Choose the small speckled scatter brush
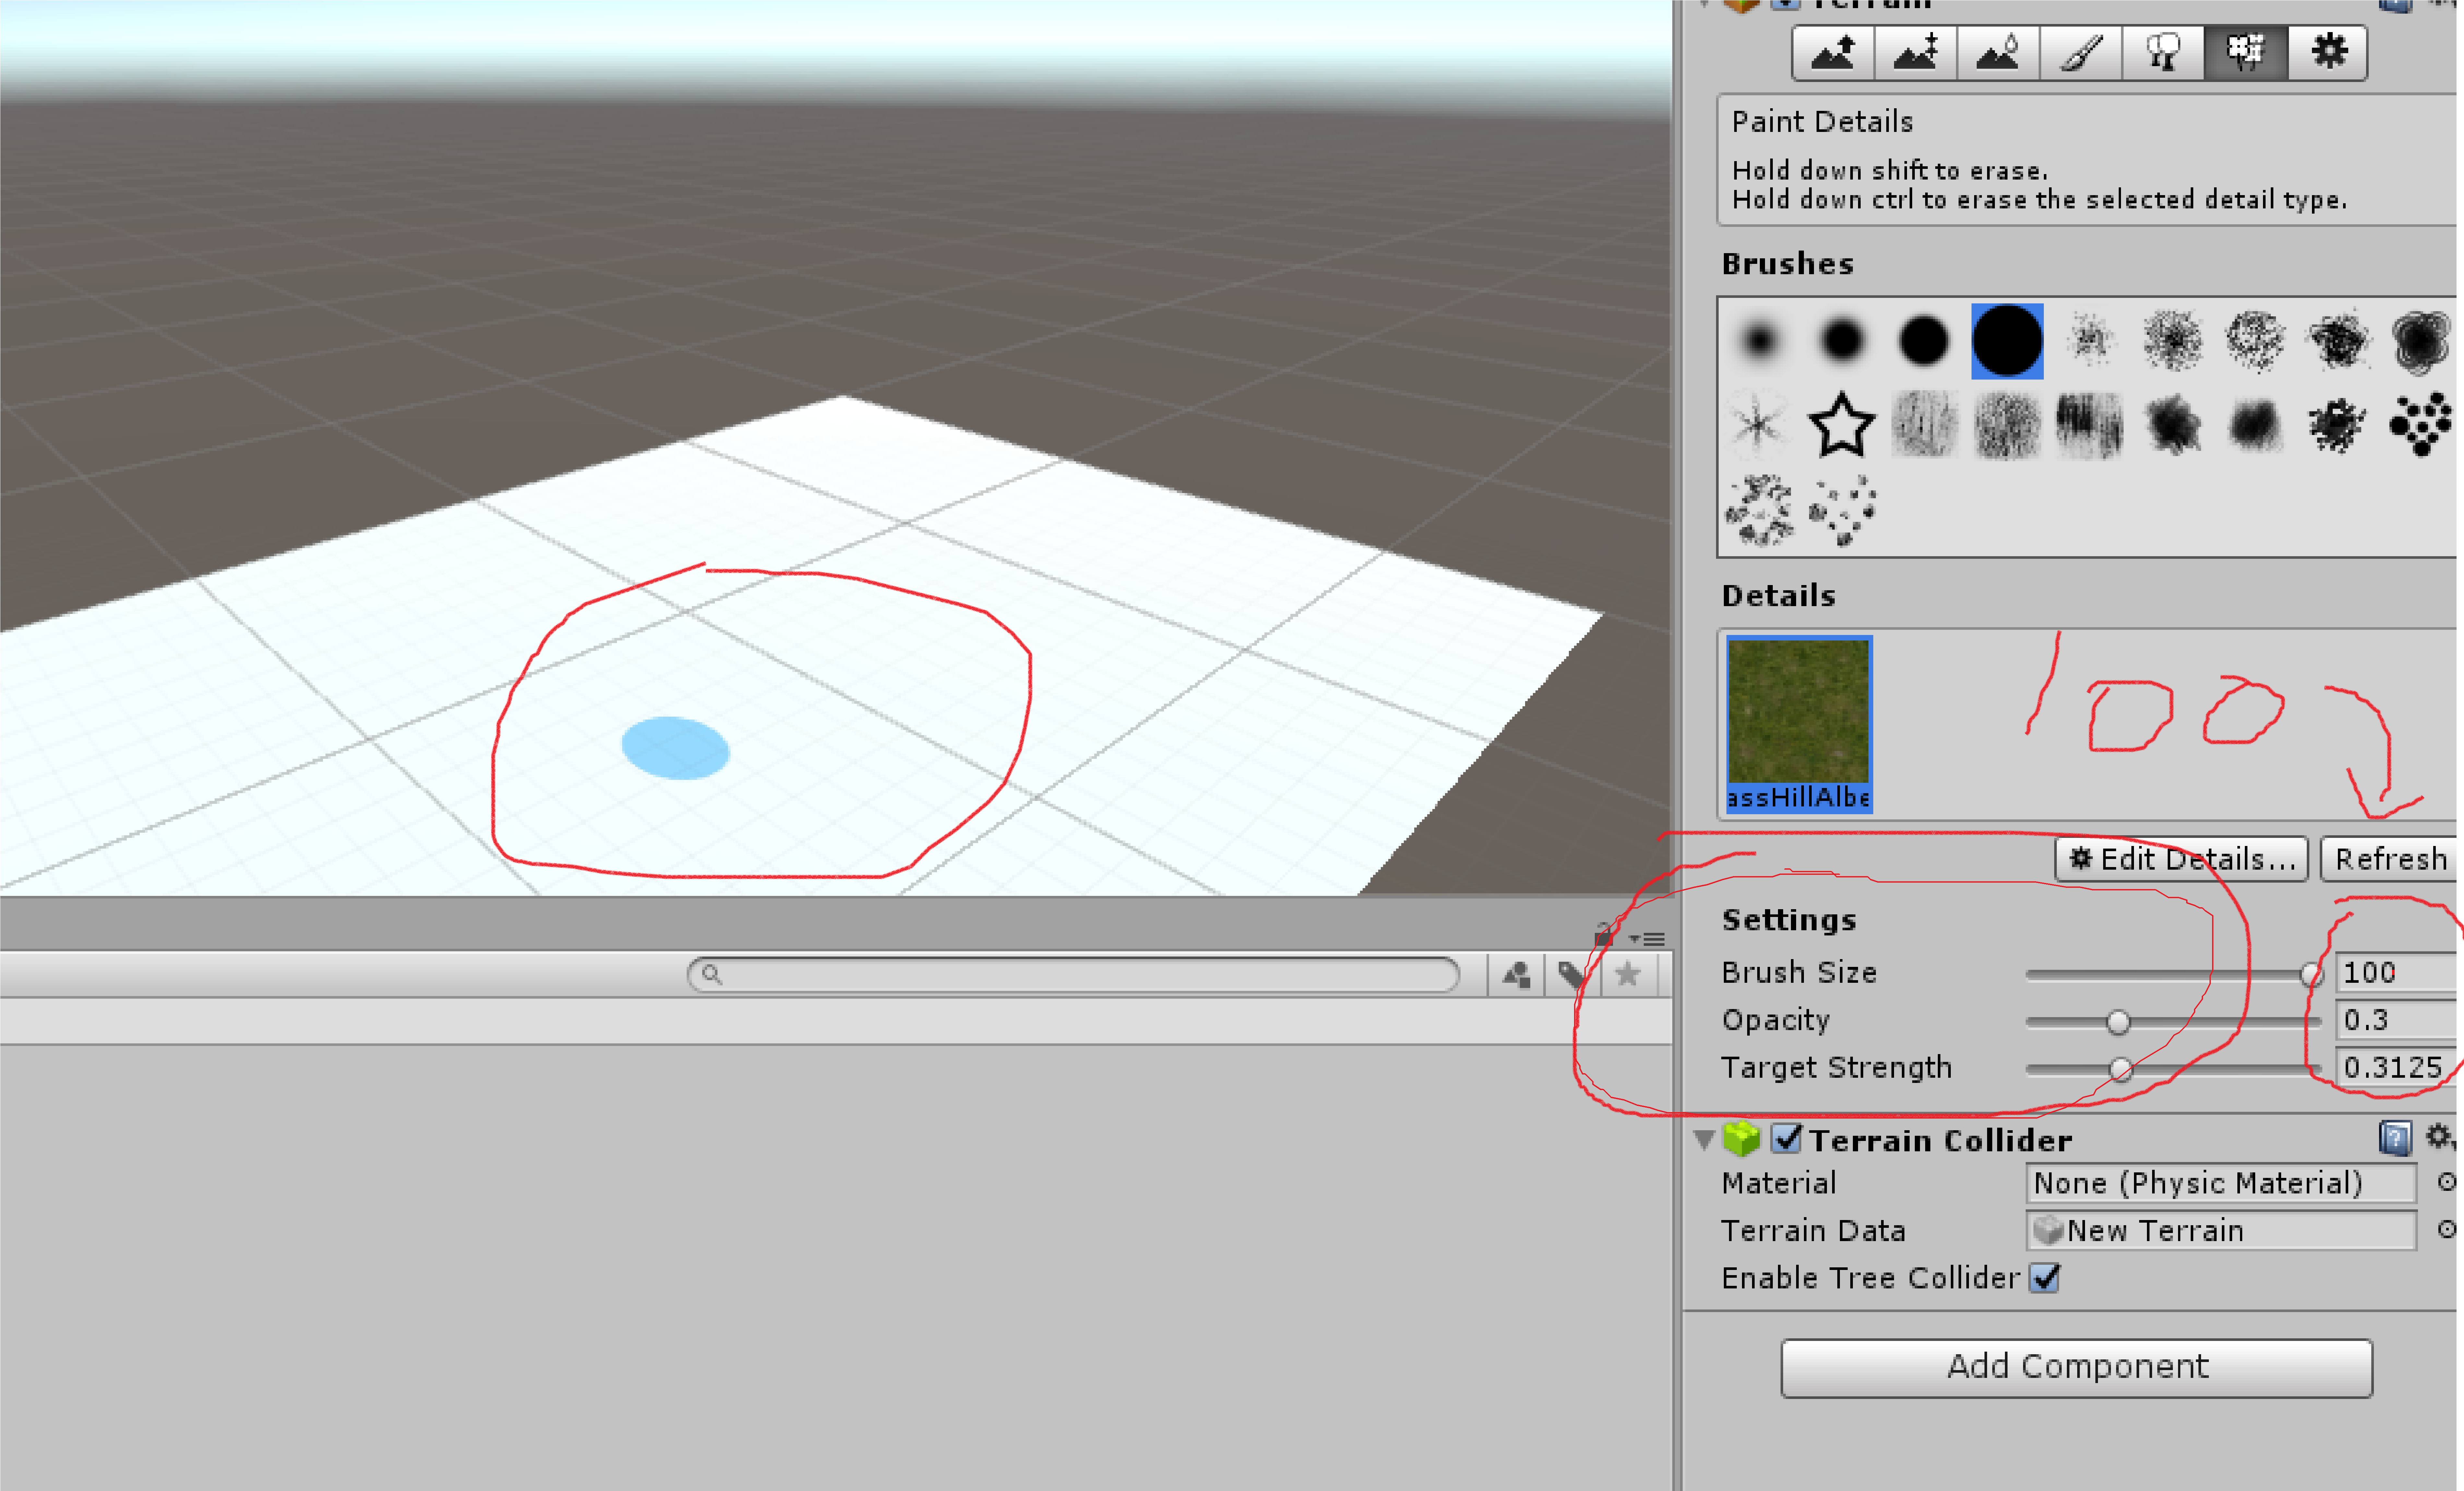Image resolution: width=2464 pixels, height=1491 pixels. [2090, 341]
